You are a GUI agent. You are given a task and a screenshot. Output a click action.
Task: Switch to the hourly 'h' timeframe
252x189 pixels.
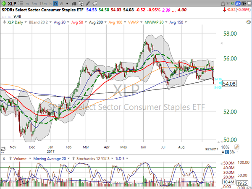pos(50,3)
